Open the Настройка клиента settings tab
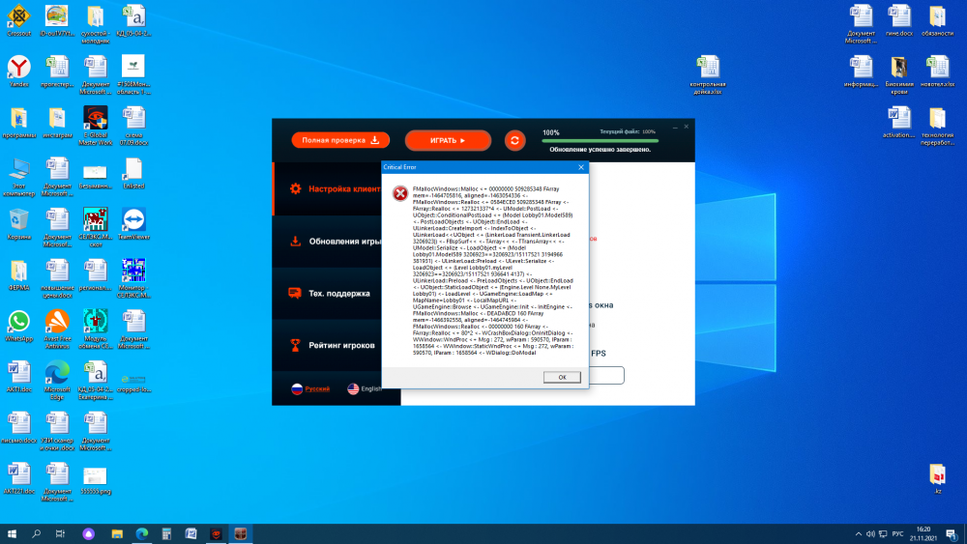This screenshot has height=544, width=967. (x=337, y=189)
